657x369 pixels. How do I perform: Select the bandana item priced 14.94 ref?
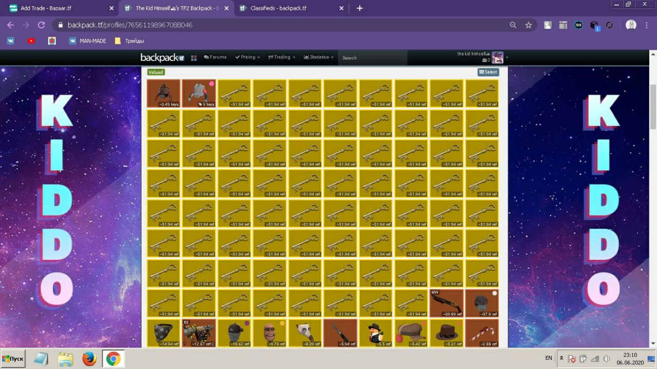[x=164, y=333]
